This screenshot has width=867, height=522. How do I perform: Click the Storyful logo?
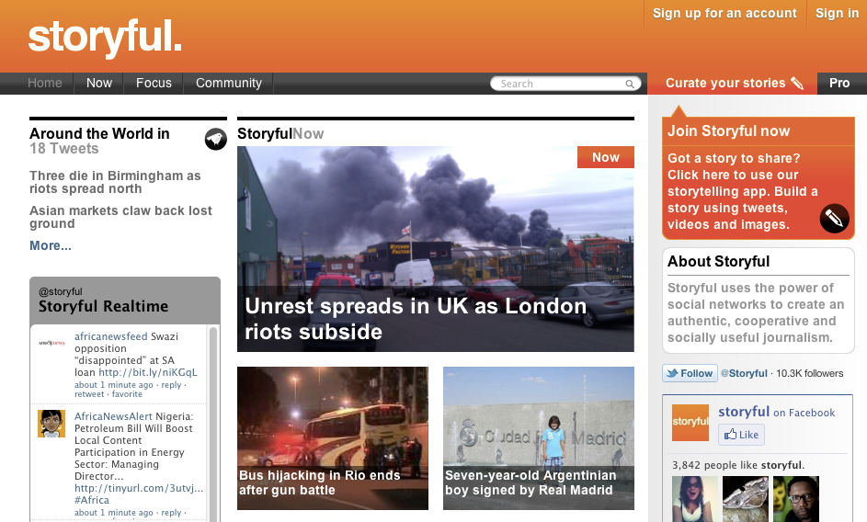tap(105, 38)
